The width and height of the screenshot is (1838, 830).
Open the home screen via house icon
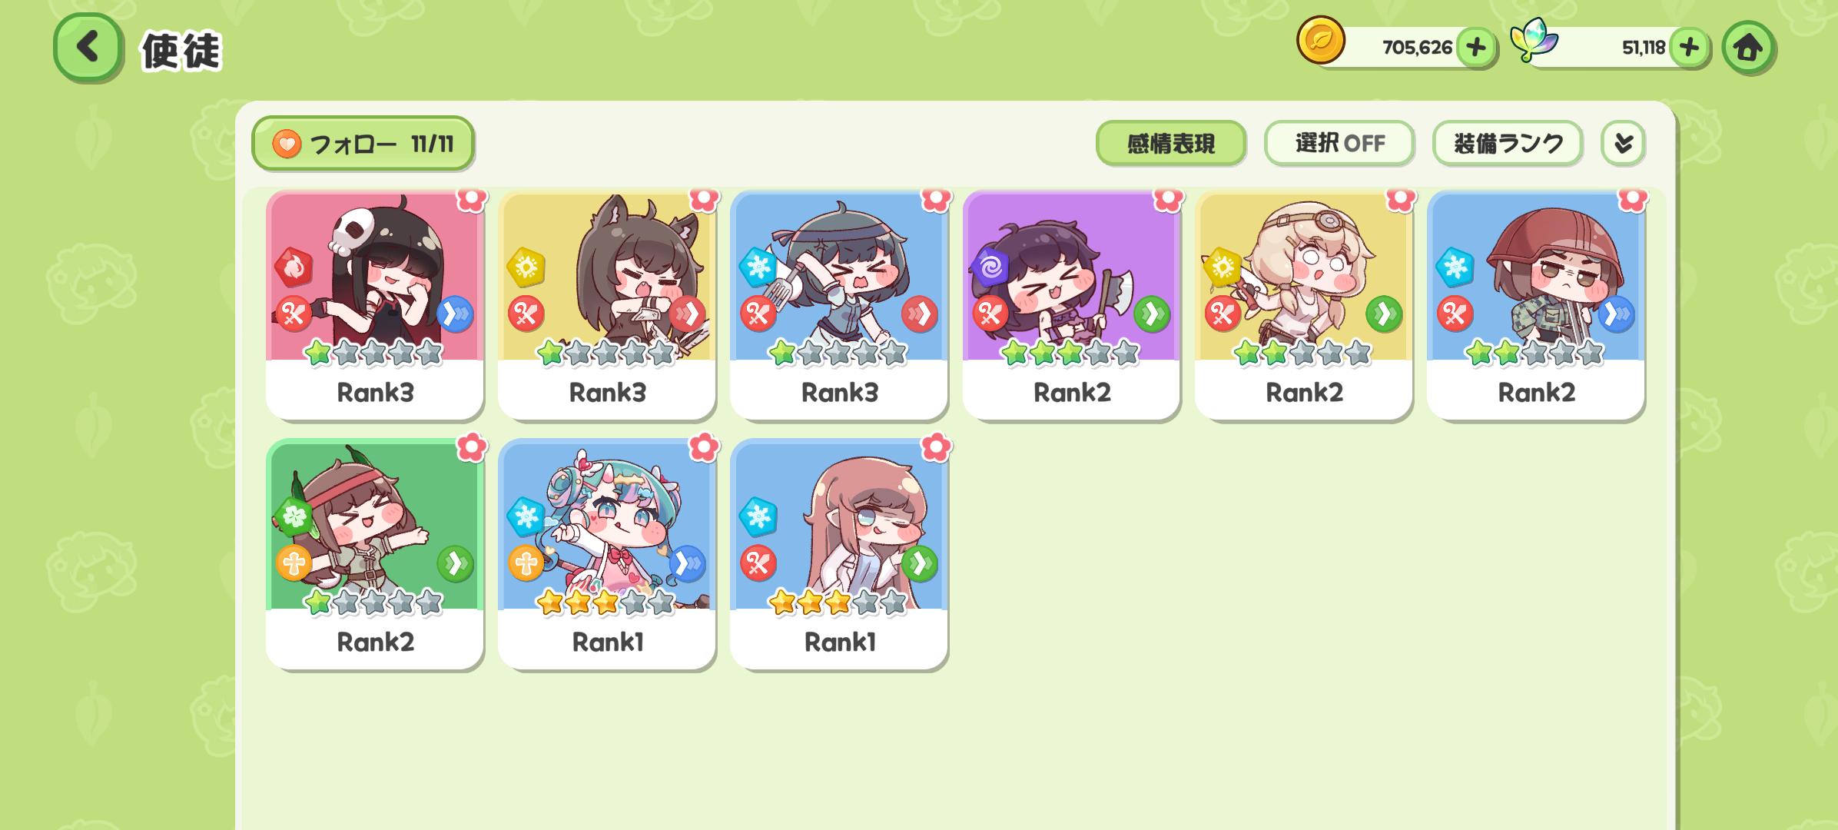click(x=1748, y=48)
